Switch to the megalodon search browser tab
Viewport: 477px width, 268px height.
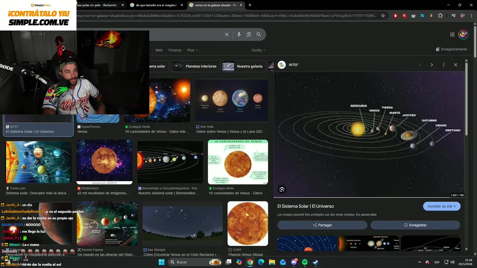(157, 5)
